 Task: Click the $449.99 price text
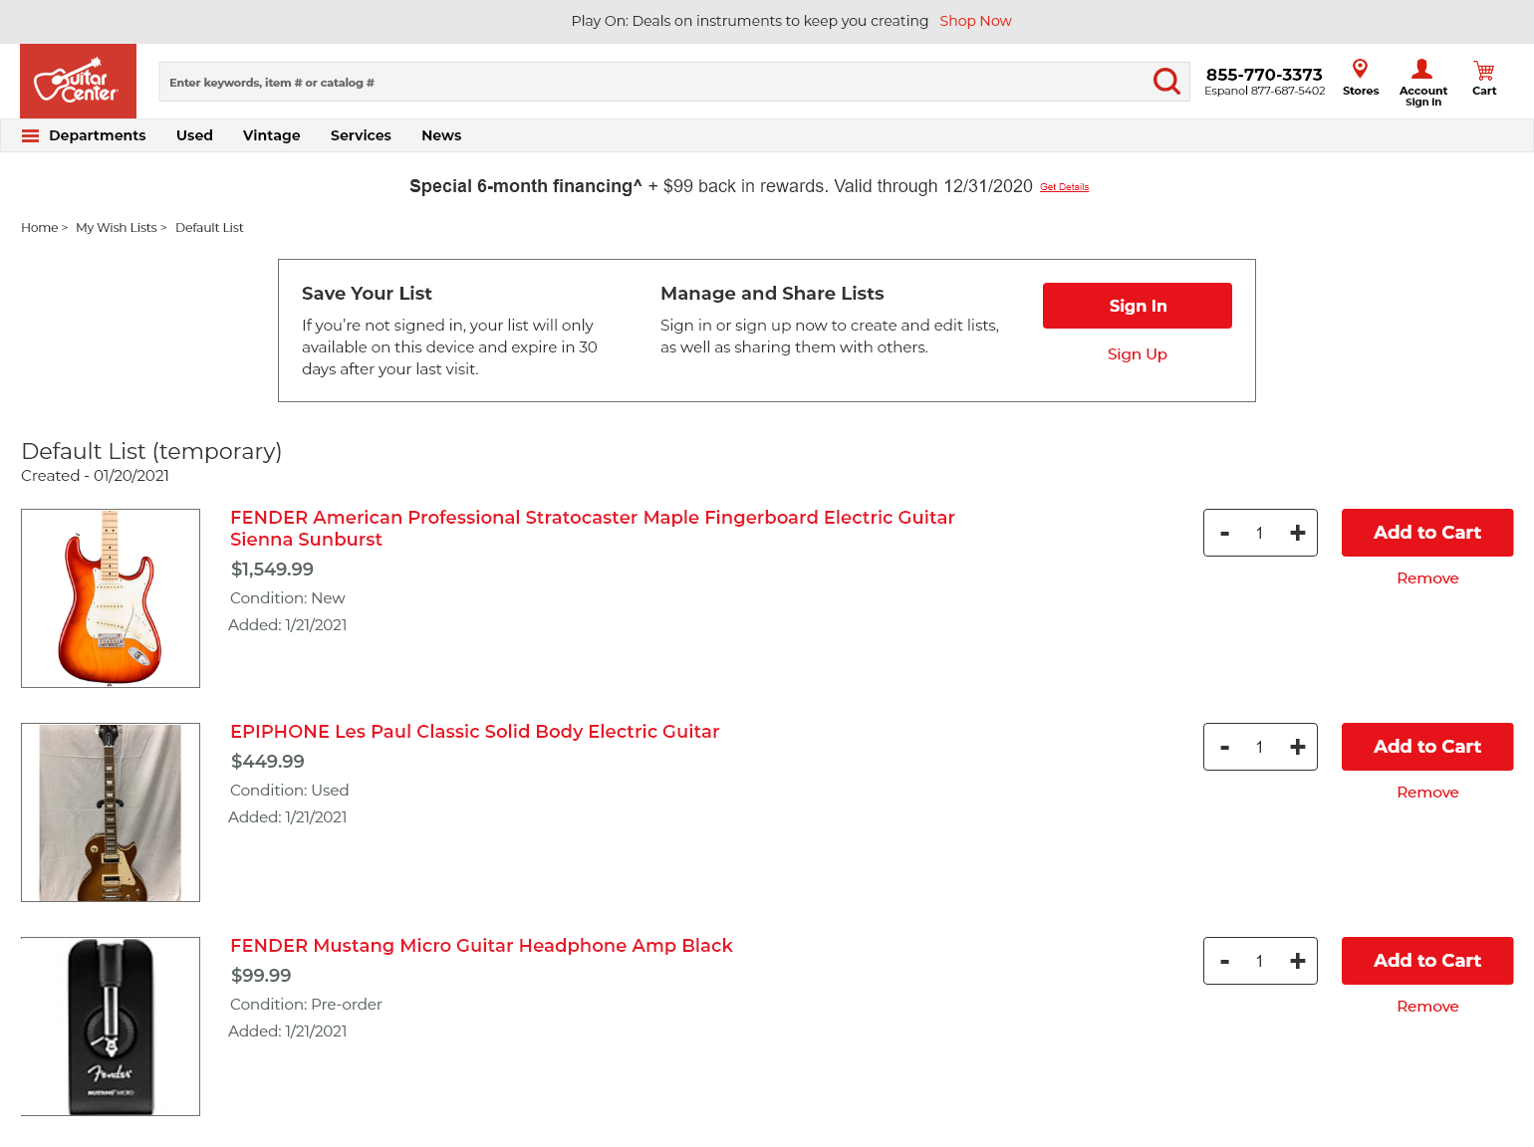[x=267, y=762]
